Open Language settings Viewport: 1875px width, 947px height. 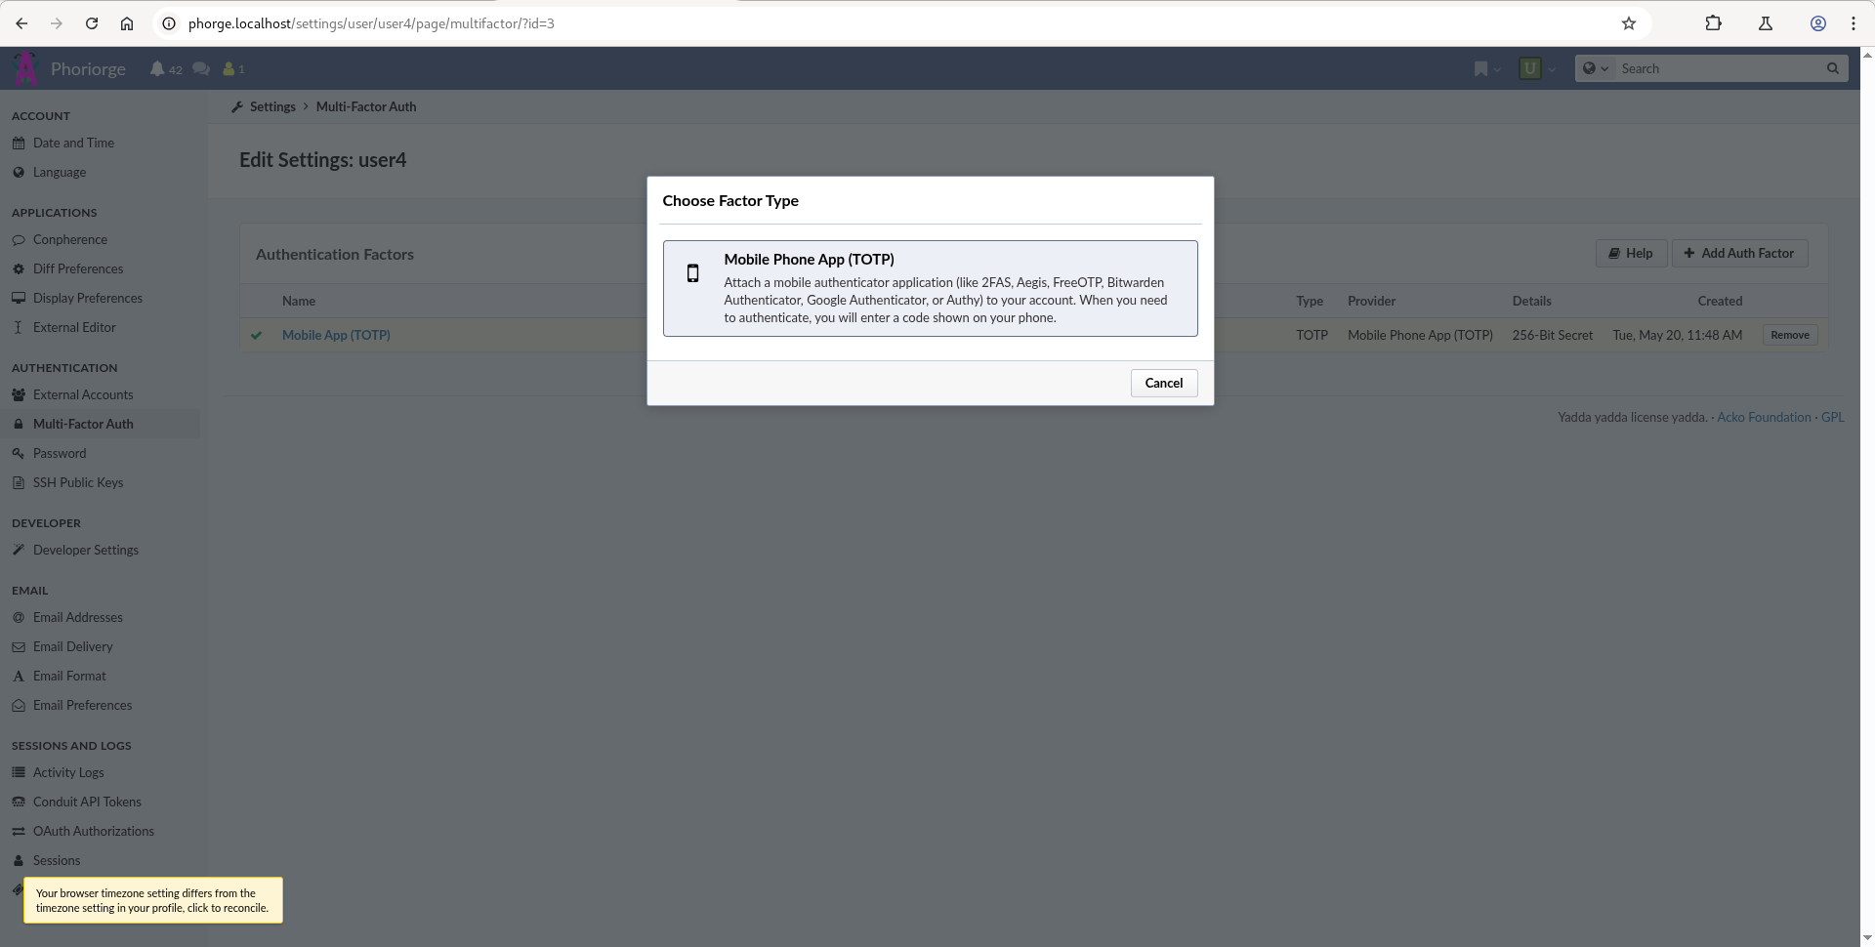[60, 172]
